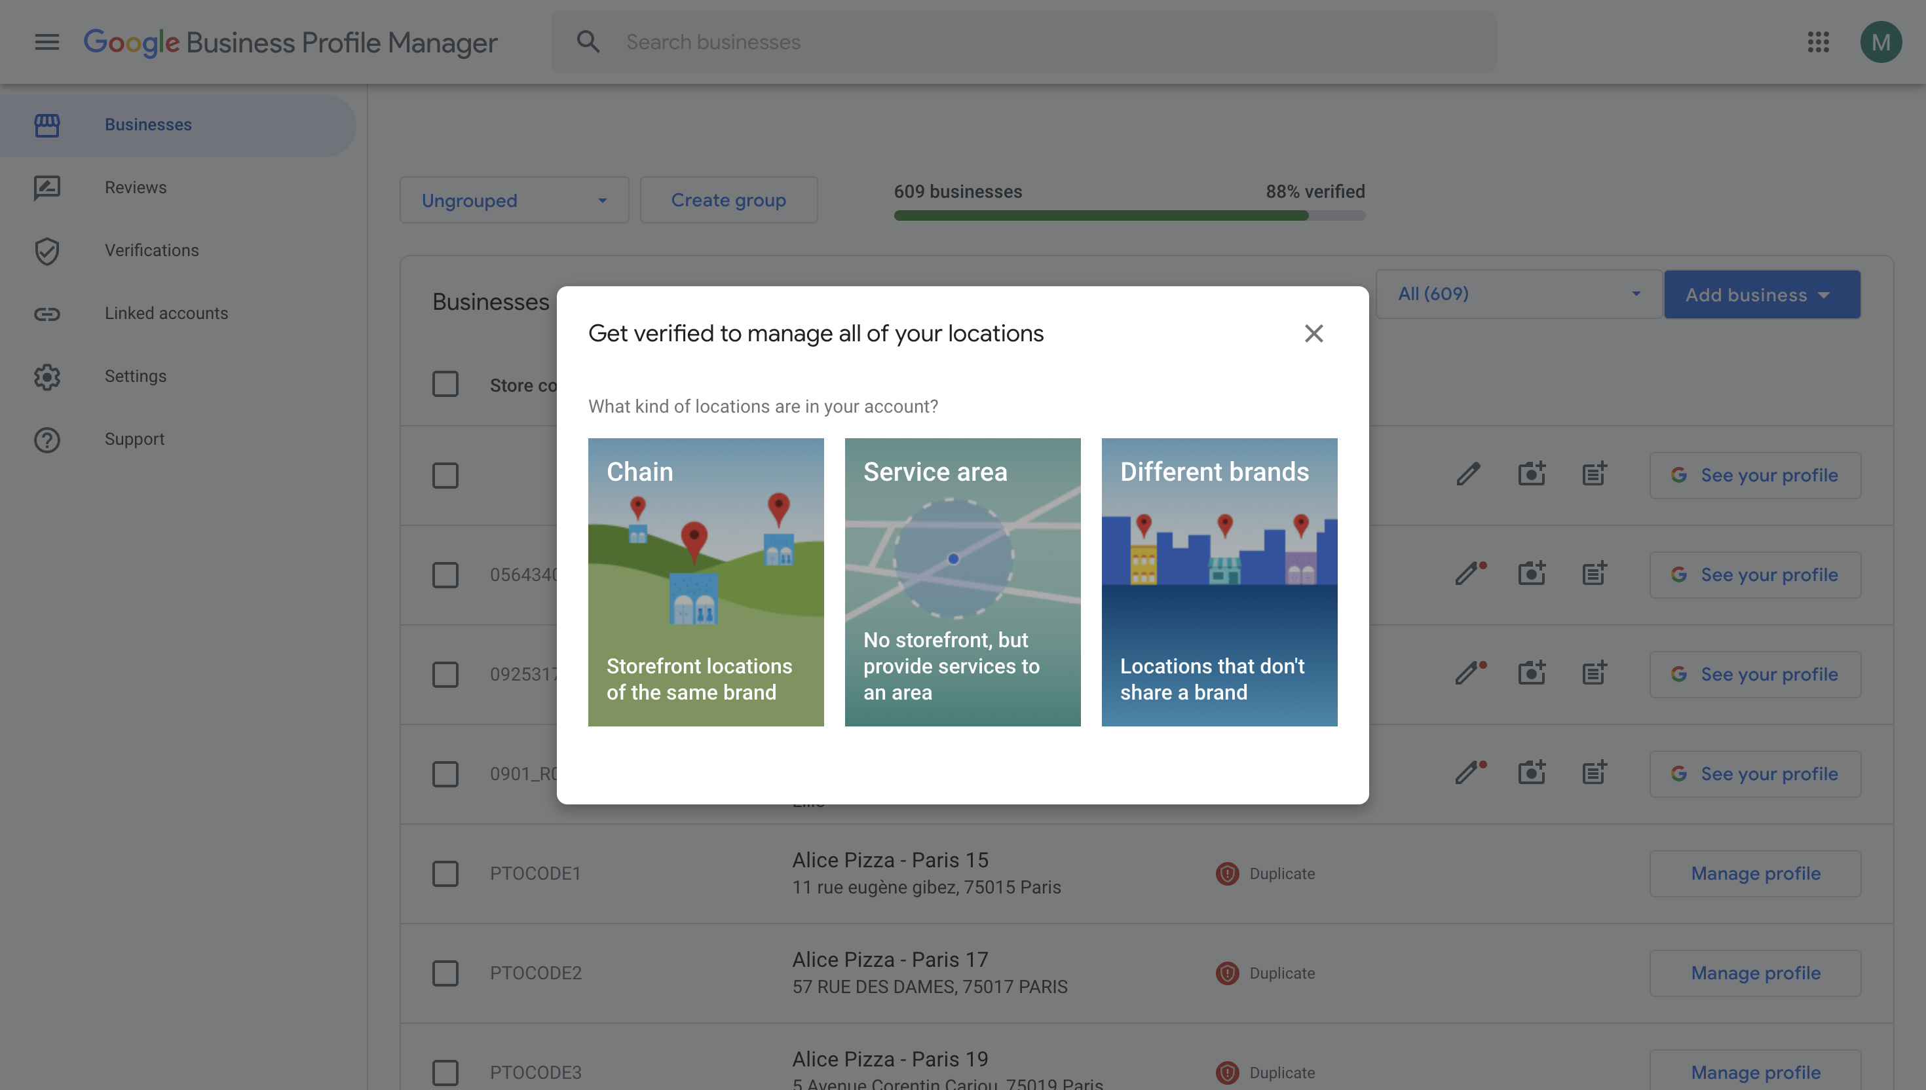Click the search magnifier icon
This screenshot has width=1926, height=1090.
[588, 42]
